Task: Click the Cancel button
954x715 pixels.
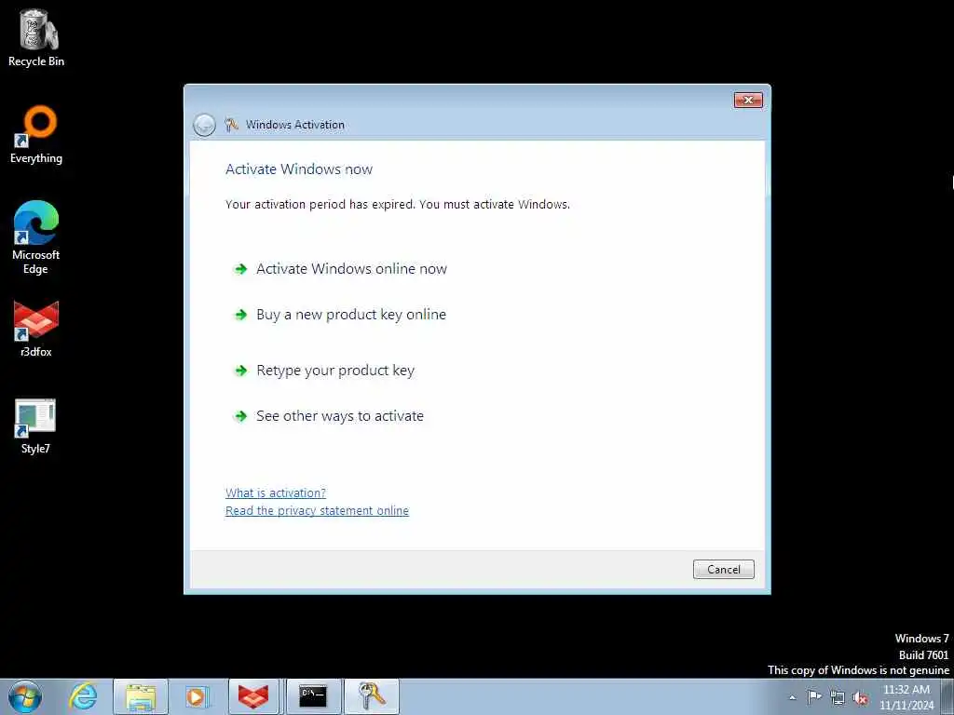Action: tap(723, 569)
